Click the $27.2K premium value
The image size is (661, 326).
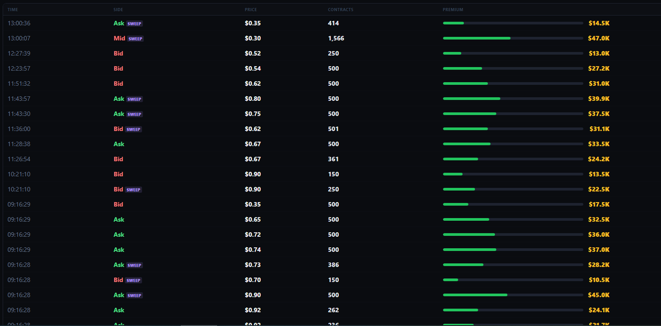pos(599,69)
